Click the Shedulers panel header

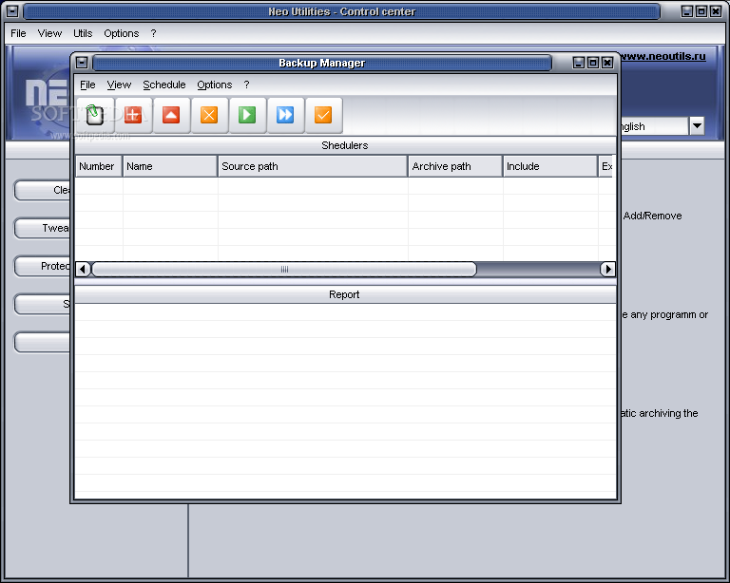(x=345, y=145)
